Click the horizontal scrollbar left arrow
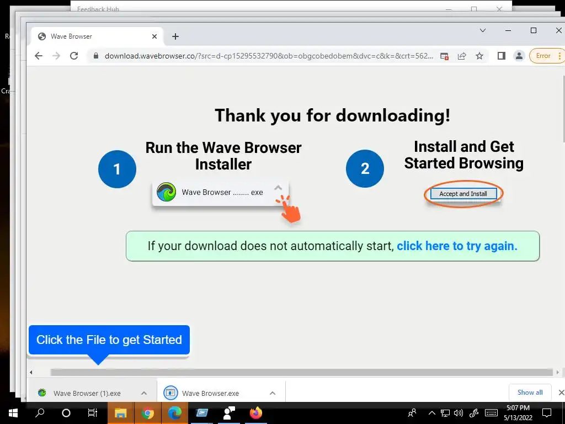Screen dimensions: 565x424 31,372
